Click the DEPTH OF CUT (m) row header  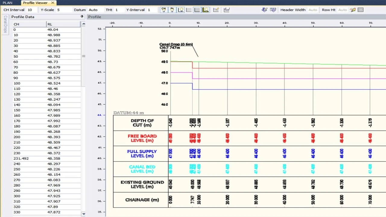pyautogui.click(x=141, y=123)
